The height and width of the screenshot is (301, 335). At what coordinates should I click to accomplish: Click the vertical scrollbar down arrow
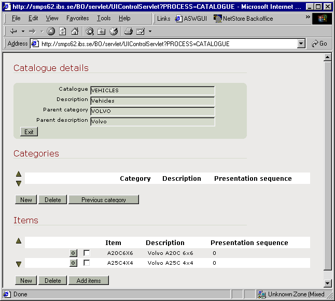coord(327,283)
